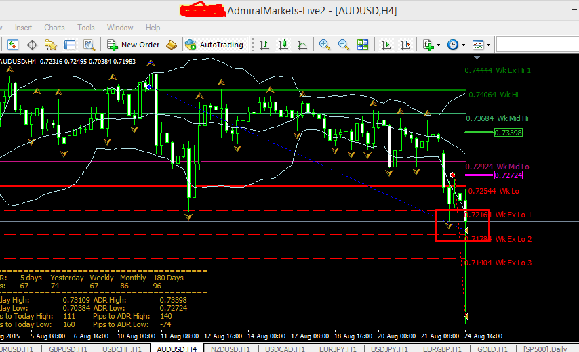579x352 pixels.
Task: Switch to the USDJPY,H1 chart tab
Action: pyautogui.click(x=389, y=349)
